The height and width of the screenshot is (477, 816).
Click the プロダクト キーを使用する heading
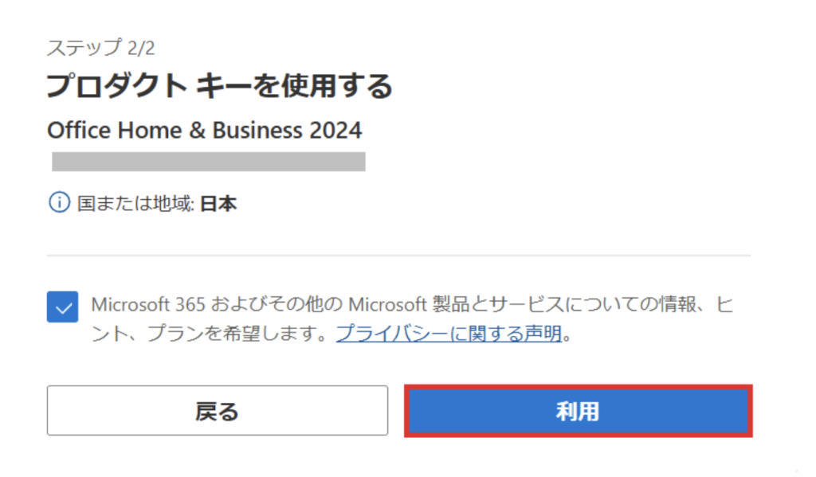coord(219,86)
